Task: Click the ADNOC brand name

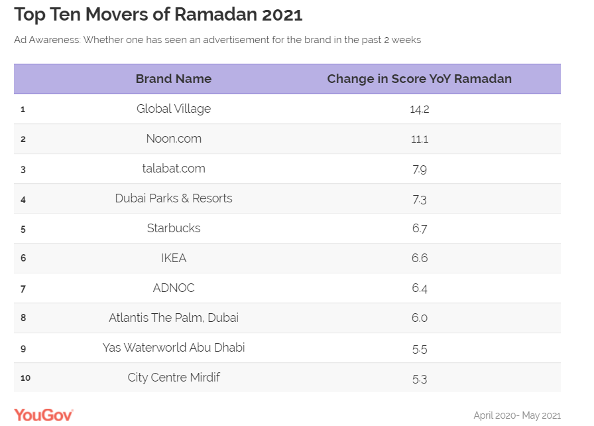Action: (174, 288)
